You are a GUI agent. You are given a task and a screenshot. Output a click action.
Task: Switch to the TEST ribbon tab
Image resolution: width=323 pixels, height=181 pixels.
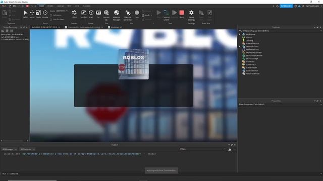[69, 6]
